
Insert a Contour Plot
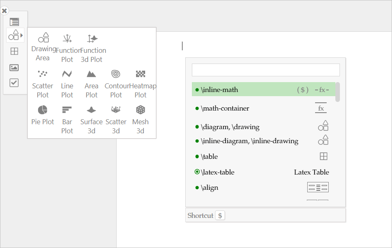116,74
